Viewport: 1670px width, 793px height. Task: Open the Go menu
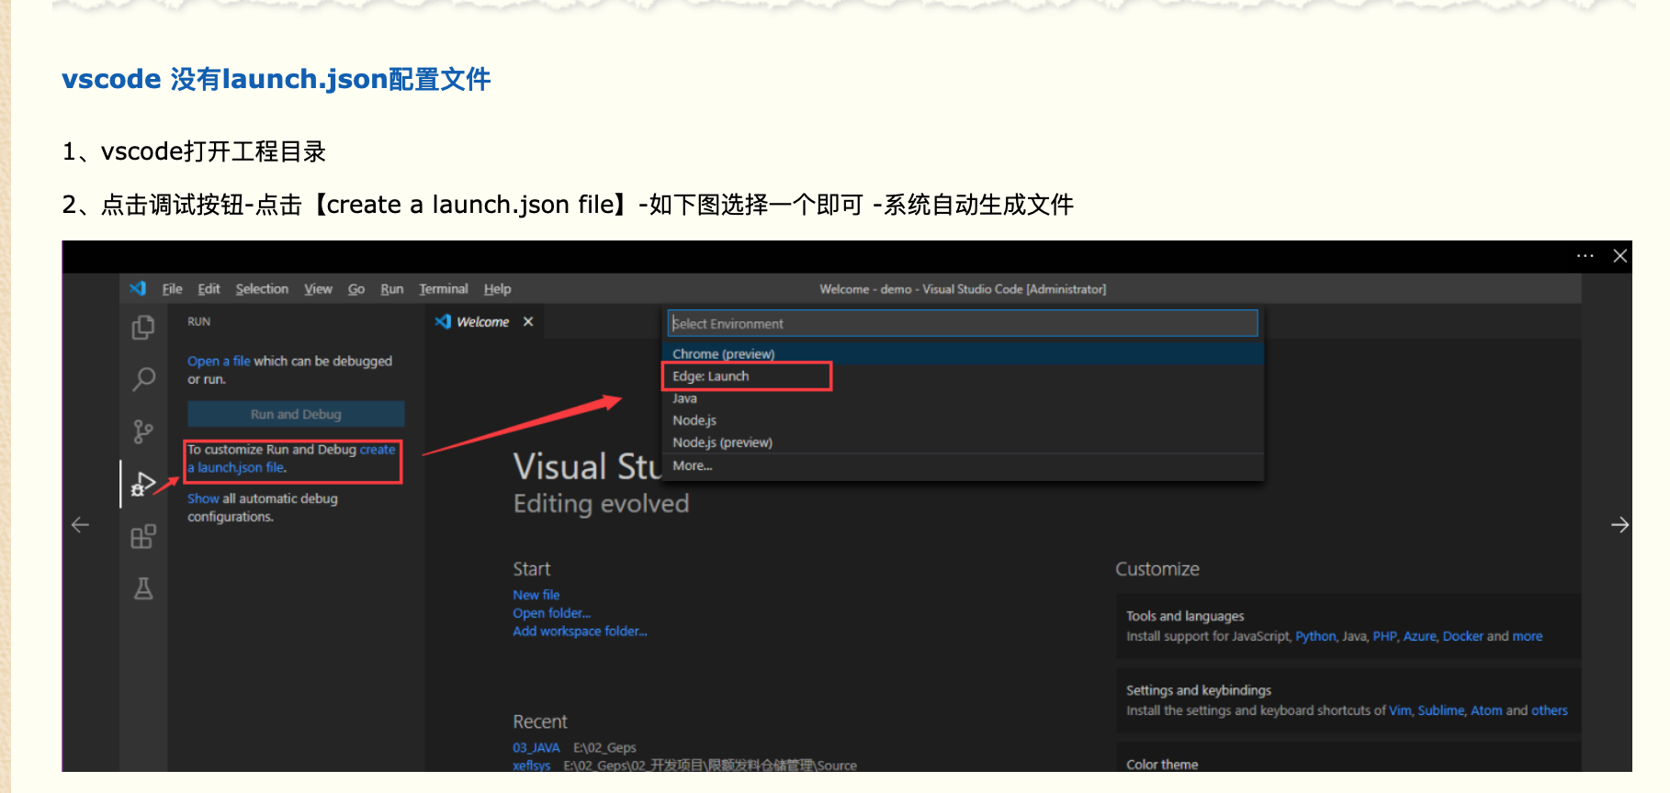click(x=356, y=289)
